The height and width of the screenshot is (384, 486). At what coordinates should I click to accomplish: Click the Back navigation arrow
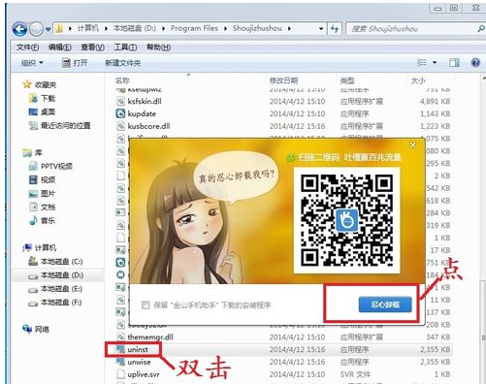coord(19,29)
